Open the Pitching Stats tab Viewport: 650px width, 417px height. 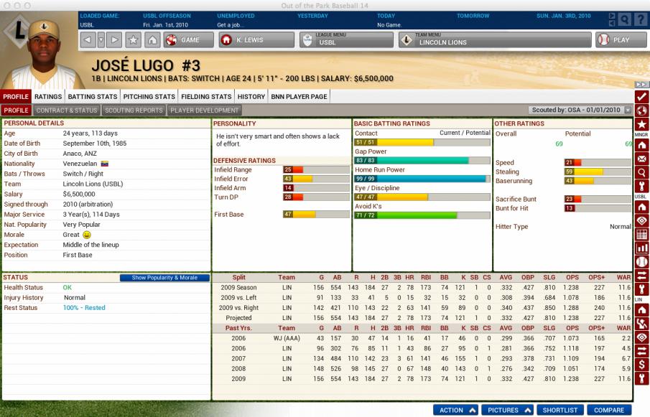149,96
